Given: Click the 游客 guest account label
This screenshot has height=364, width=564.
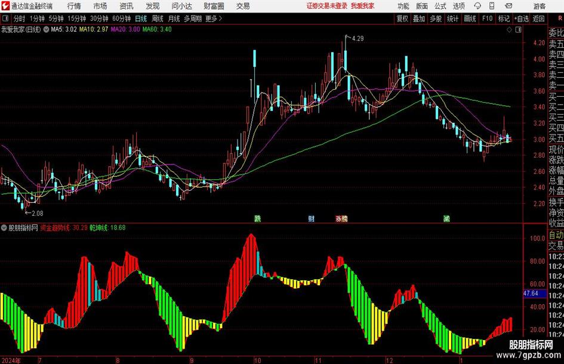Looking at the screenshot, I should 539,6.
